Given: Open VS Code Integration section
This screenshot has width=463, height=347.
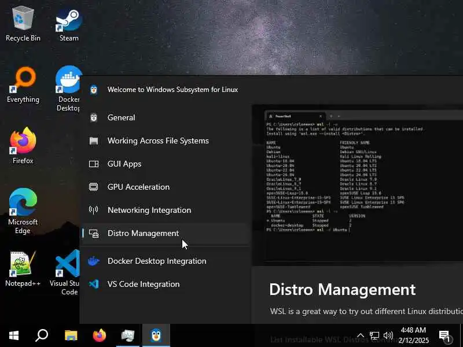Looking at the screenshot, I should [166, 284].
